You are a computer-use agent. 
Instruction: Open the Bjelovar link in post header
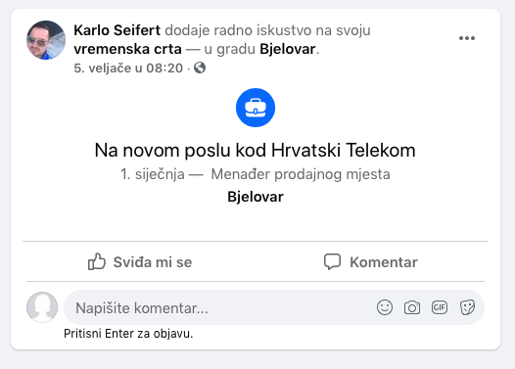[x=288, y=49]
